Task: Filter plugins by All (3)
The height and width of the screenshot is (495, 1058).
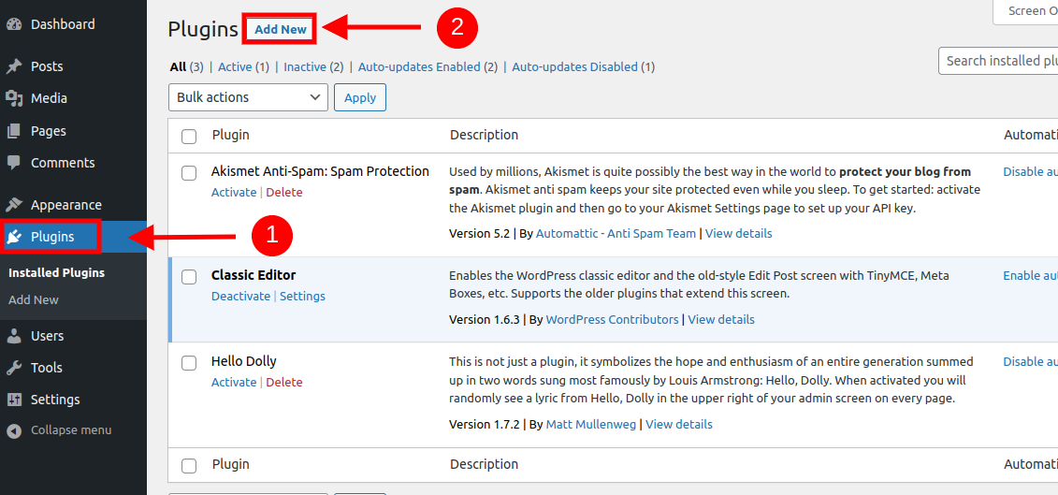Action: click(x=187, y=66)
